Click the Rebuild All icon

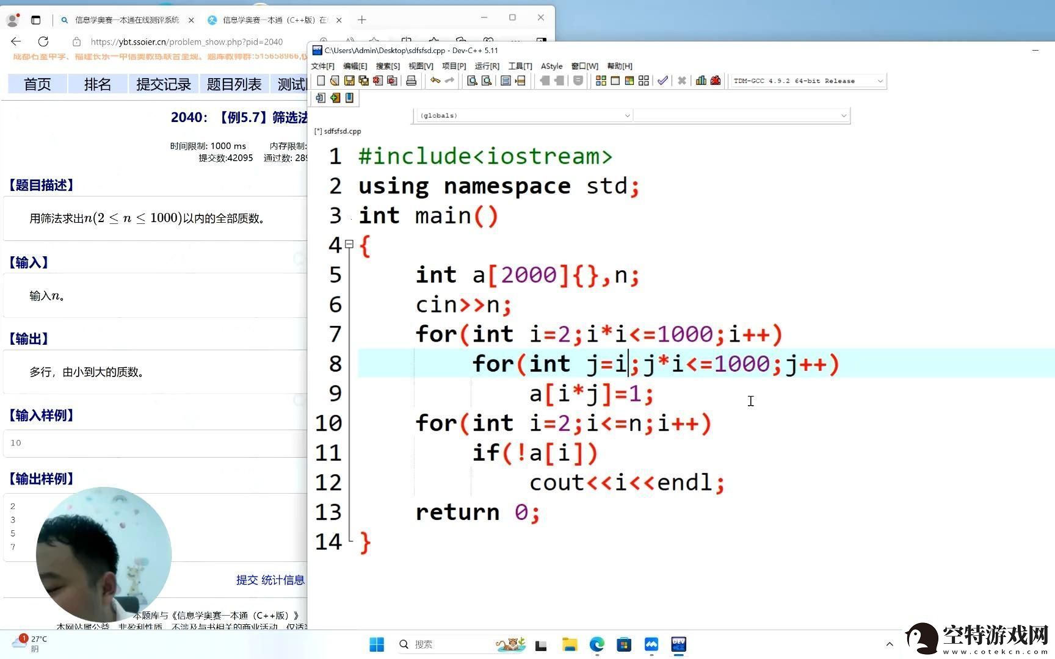click(644, 81)
